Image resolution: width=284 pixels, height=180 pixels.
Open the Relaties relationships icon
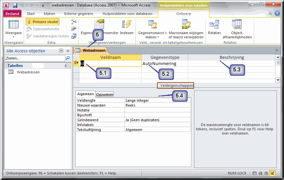coord(214,24)
